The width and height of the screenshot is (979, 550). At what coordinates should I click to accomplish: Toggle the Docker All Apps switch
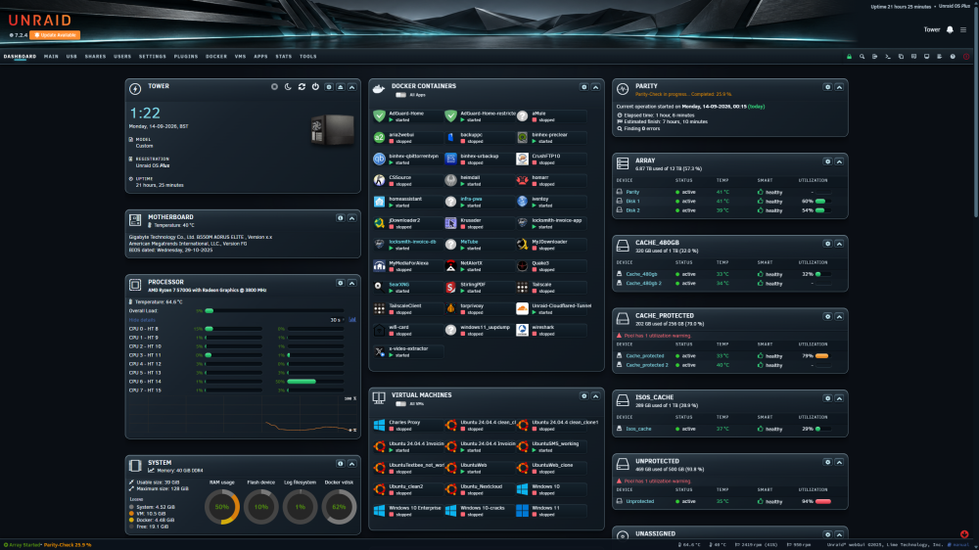400,95
